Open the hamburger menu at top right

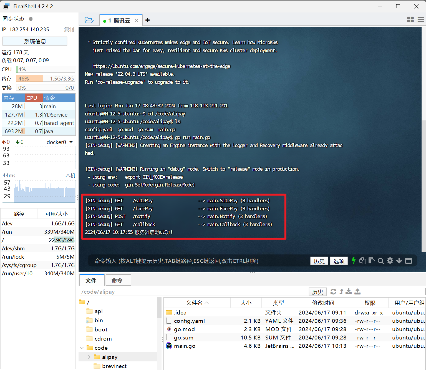tap(421, 19)
